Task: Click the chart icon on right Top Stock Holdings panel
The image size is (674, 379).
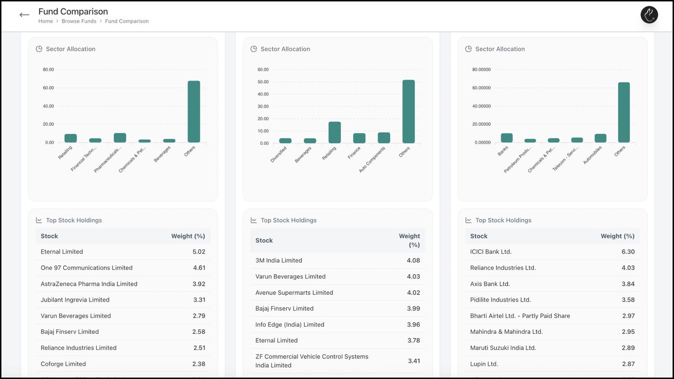Action: coord(468,220)
